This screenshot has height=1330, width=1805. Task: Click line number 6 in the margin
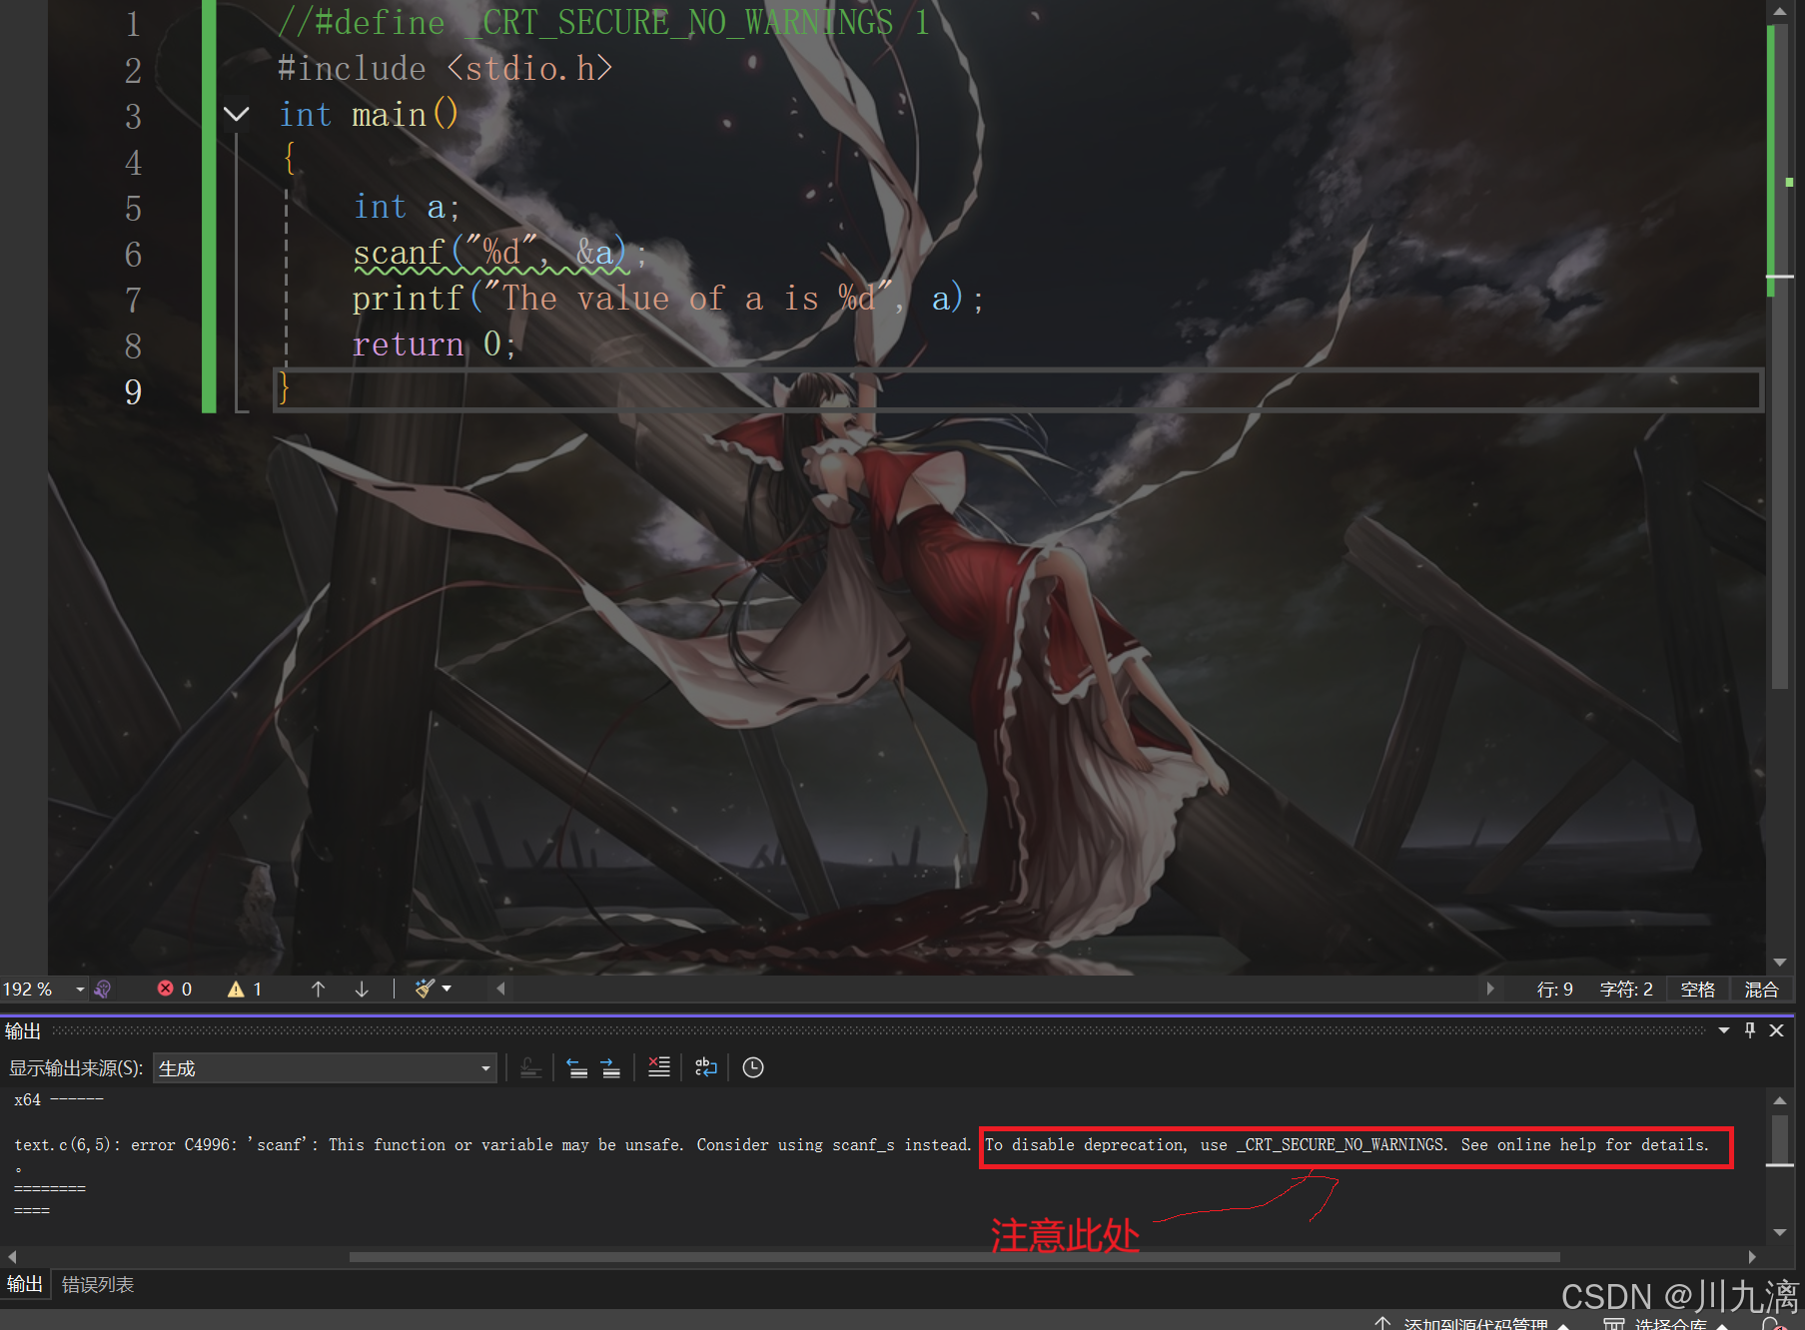coord(133,254)
